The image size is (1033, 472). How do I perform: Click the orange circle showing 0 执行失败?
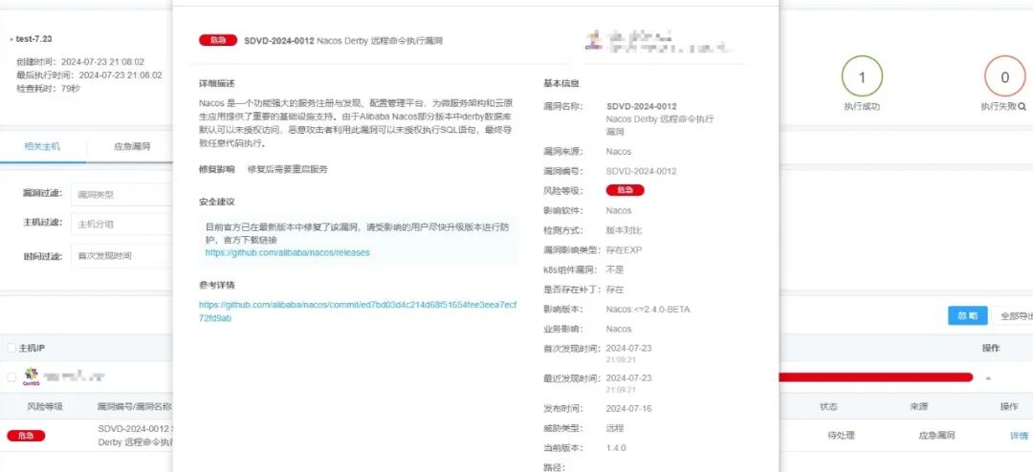[x=1004, y=77]
